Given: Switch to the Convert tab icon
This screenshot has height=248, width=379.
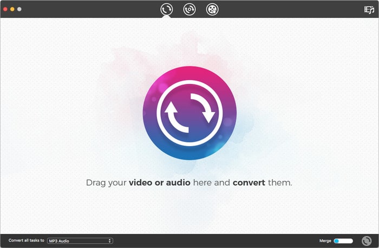Looking at the screenshot, I should (167, 9).
